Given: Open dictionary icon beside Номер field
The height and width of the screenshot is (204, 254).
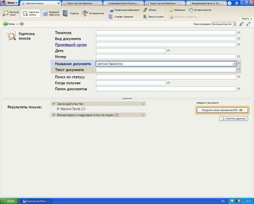Looking at the screenshot, I should 239,57.
